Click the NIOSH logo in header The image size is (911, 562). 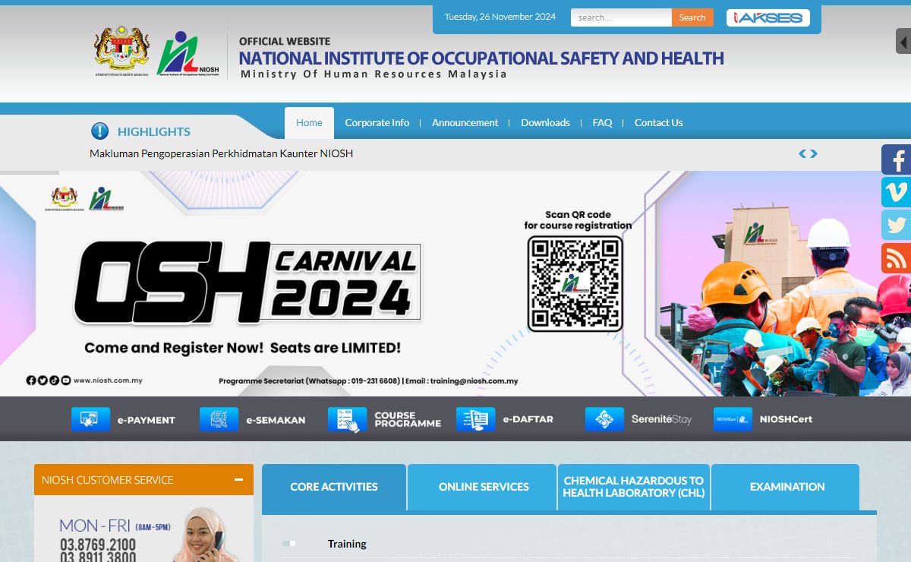pos(188,54)
